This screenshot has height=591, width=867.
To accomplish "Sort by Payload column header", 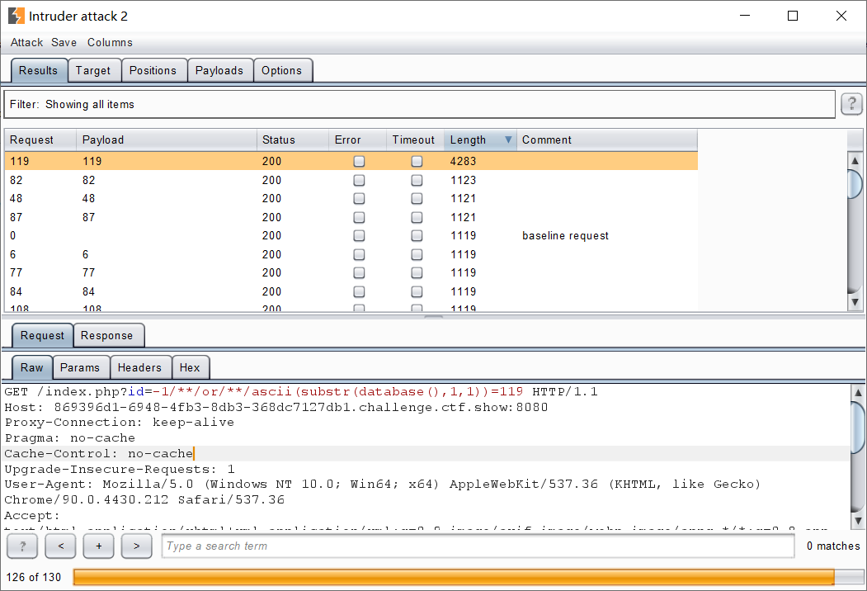I will click(166, 139).
